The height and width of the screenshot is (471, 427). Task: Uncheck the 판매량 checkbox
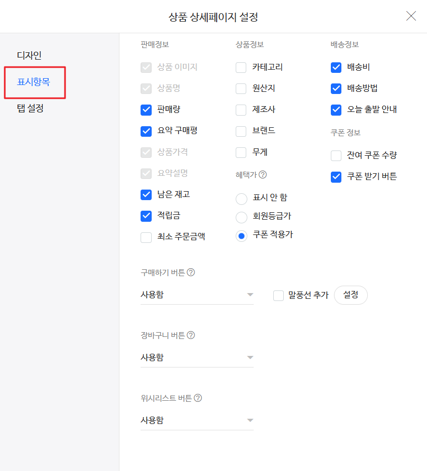[146, 110]
